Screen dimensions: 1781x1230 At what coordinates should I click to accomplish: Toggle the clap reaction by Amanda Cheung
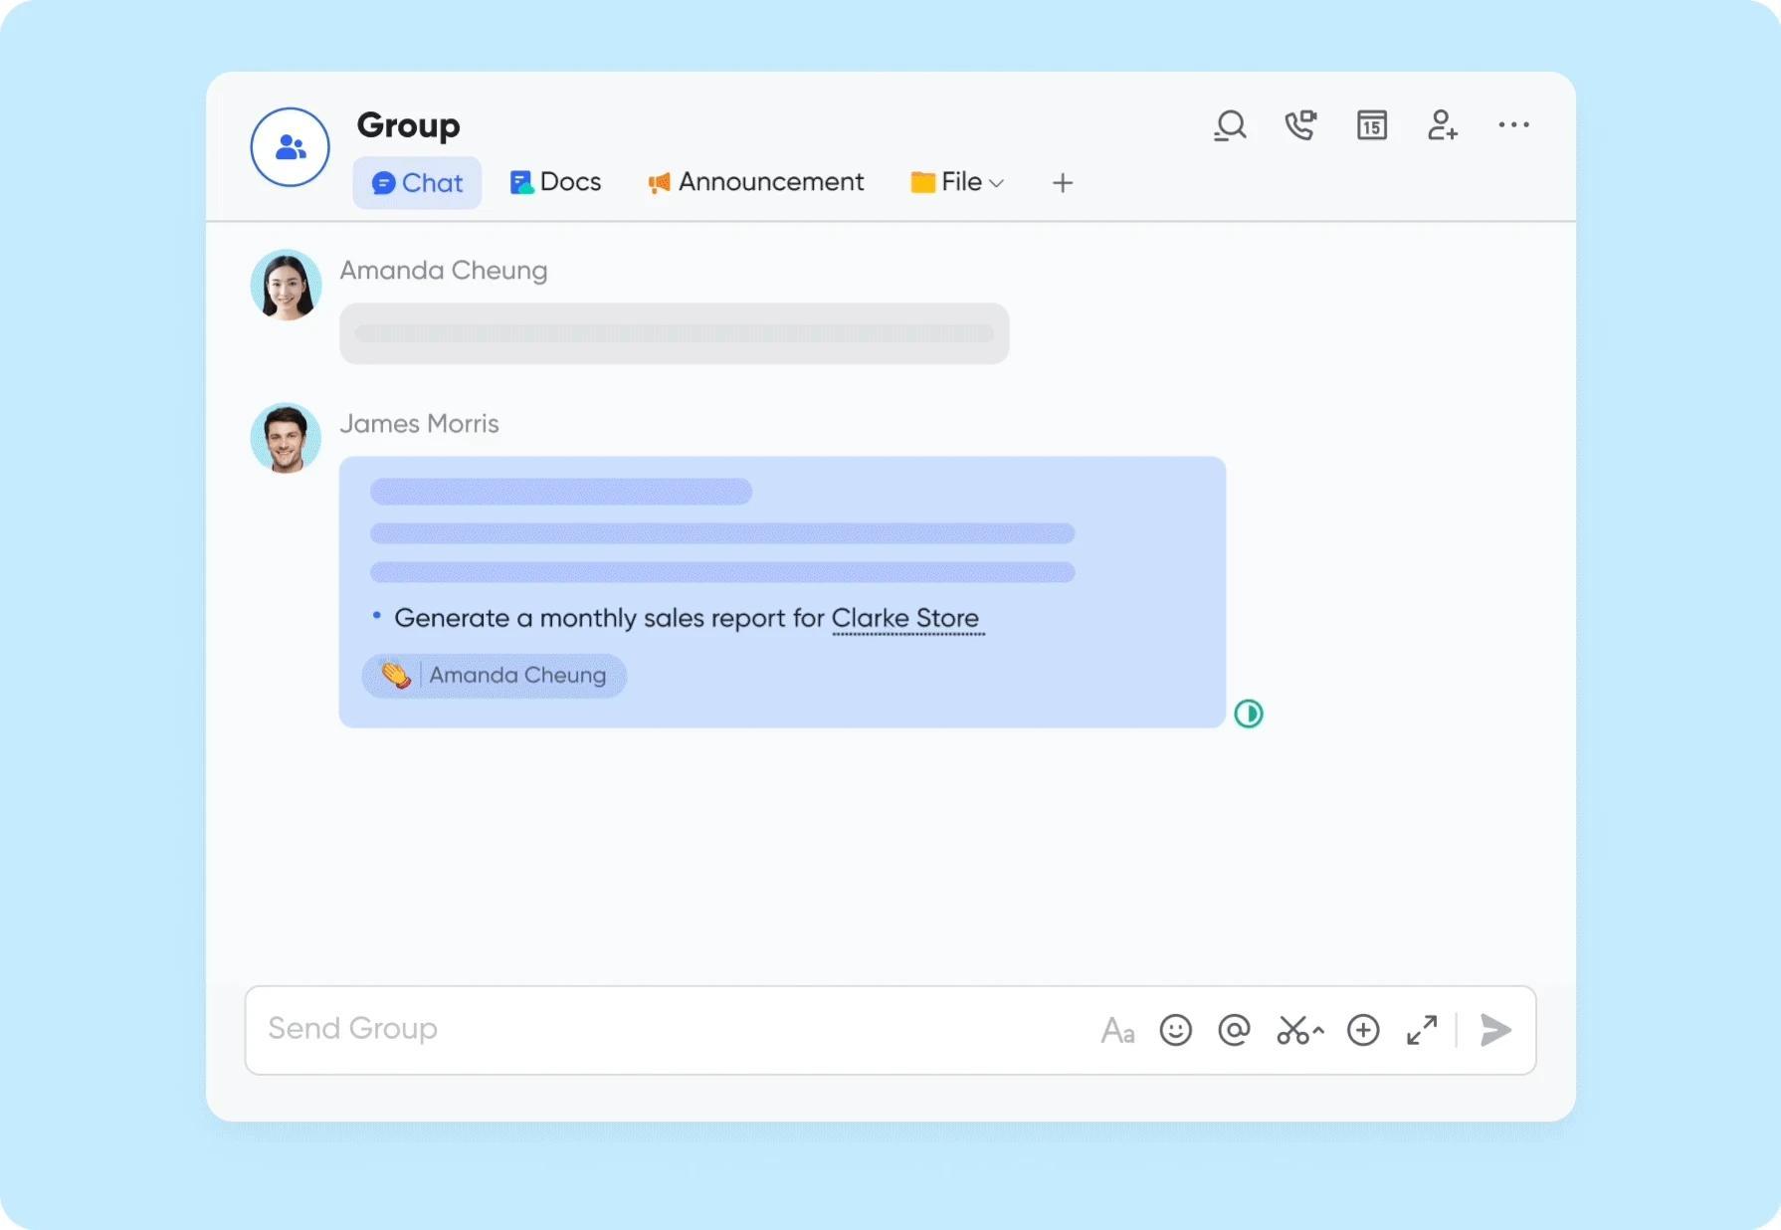point(494,676)
